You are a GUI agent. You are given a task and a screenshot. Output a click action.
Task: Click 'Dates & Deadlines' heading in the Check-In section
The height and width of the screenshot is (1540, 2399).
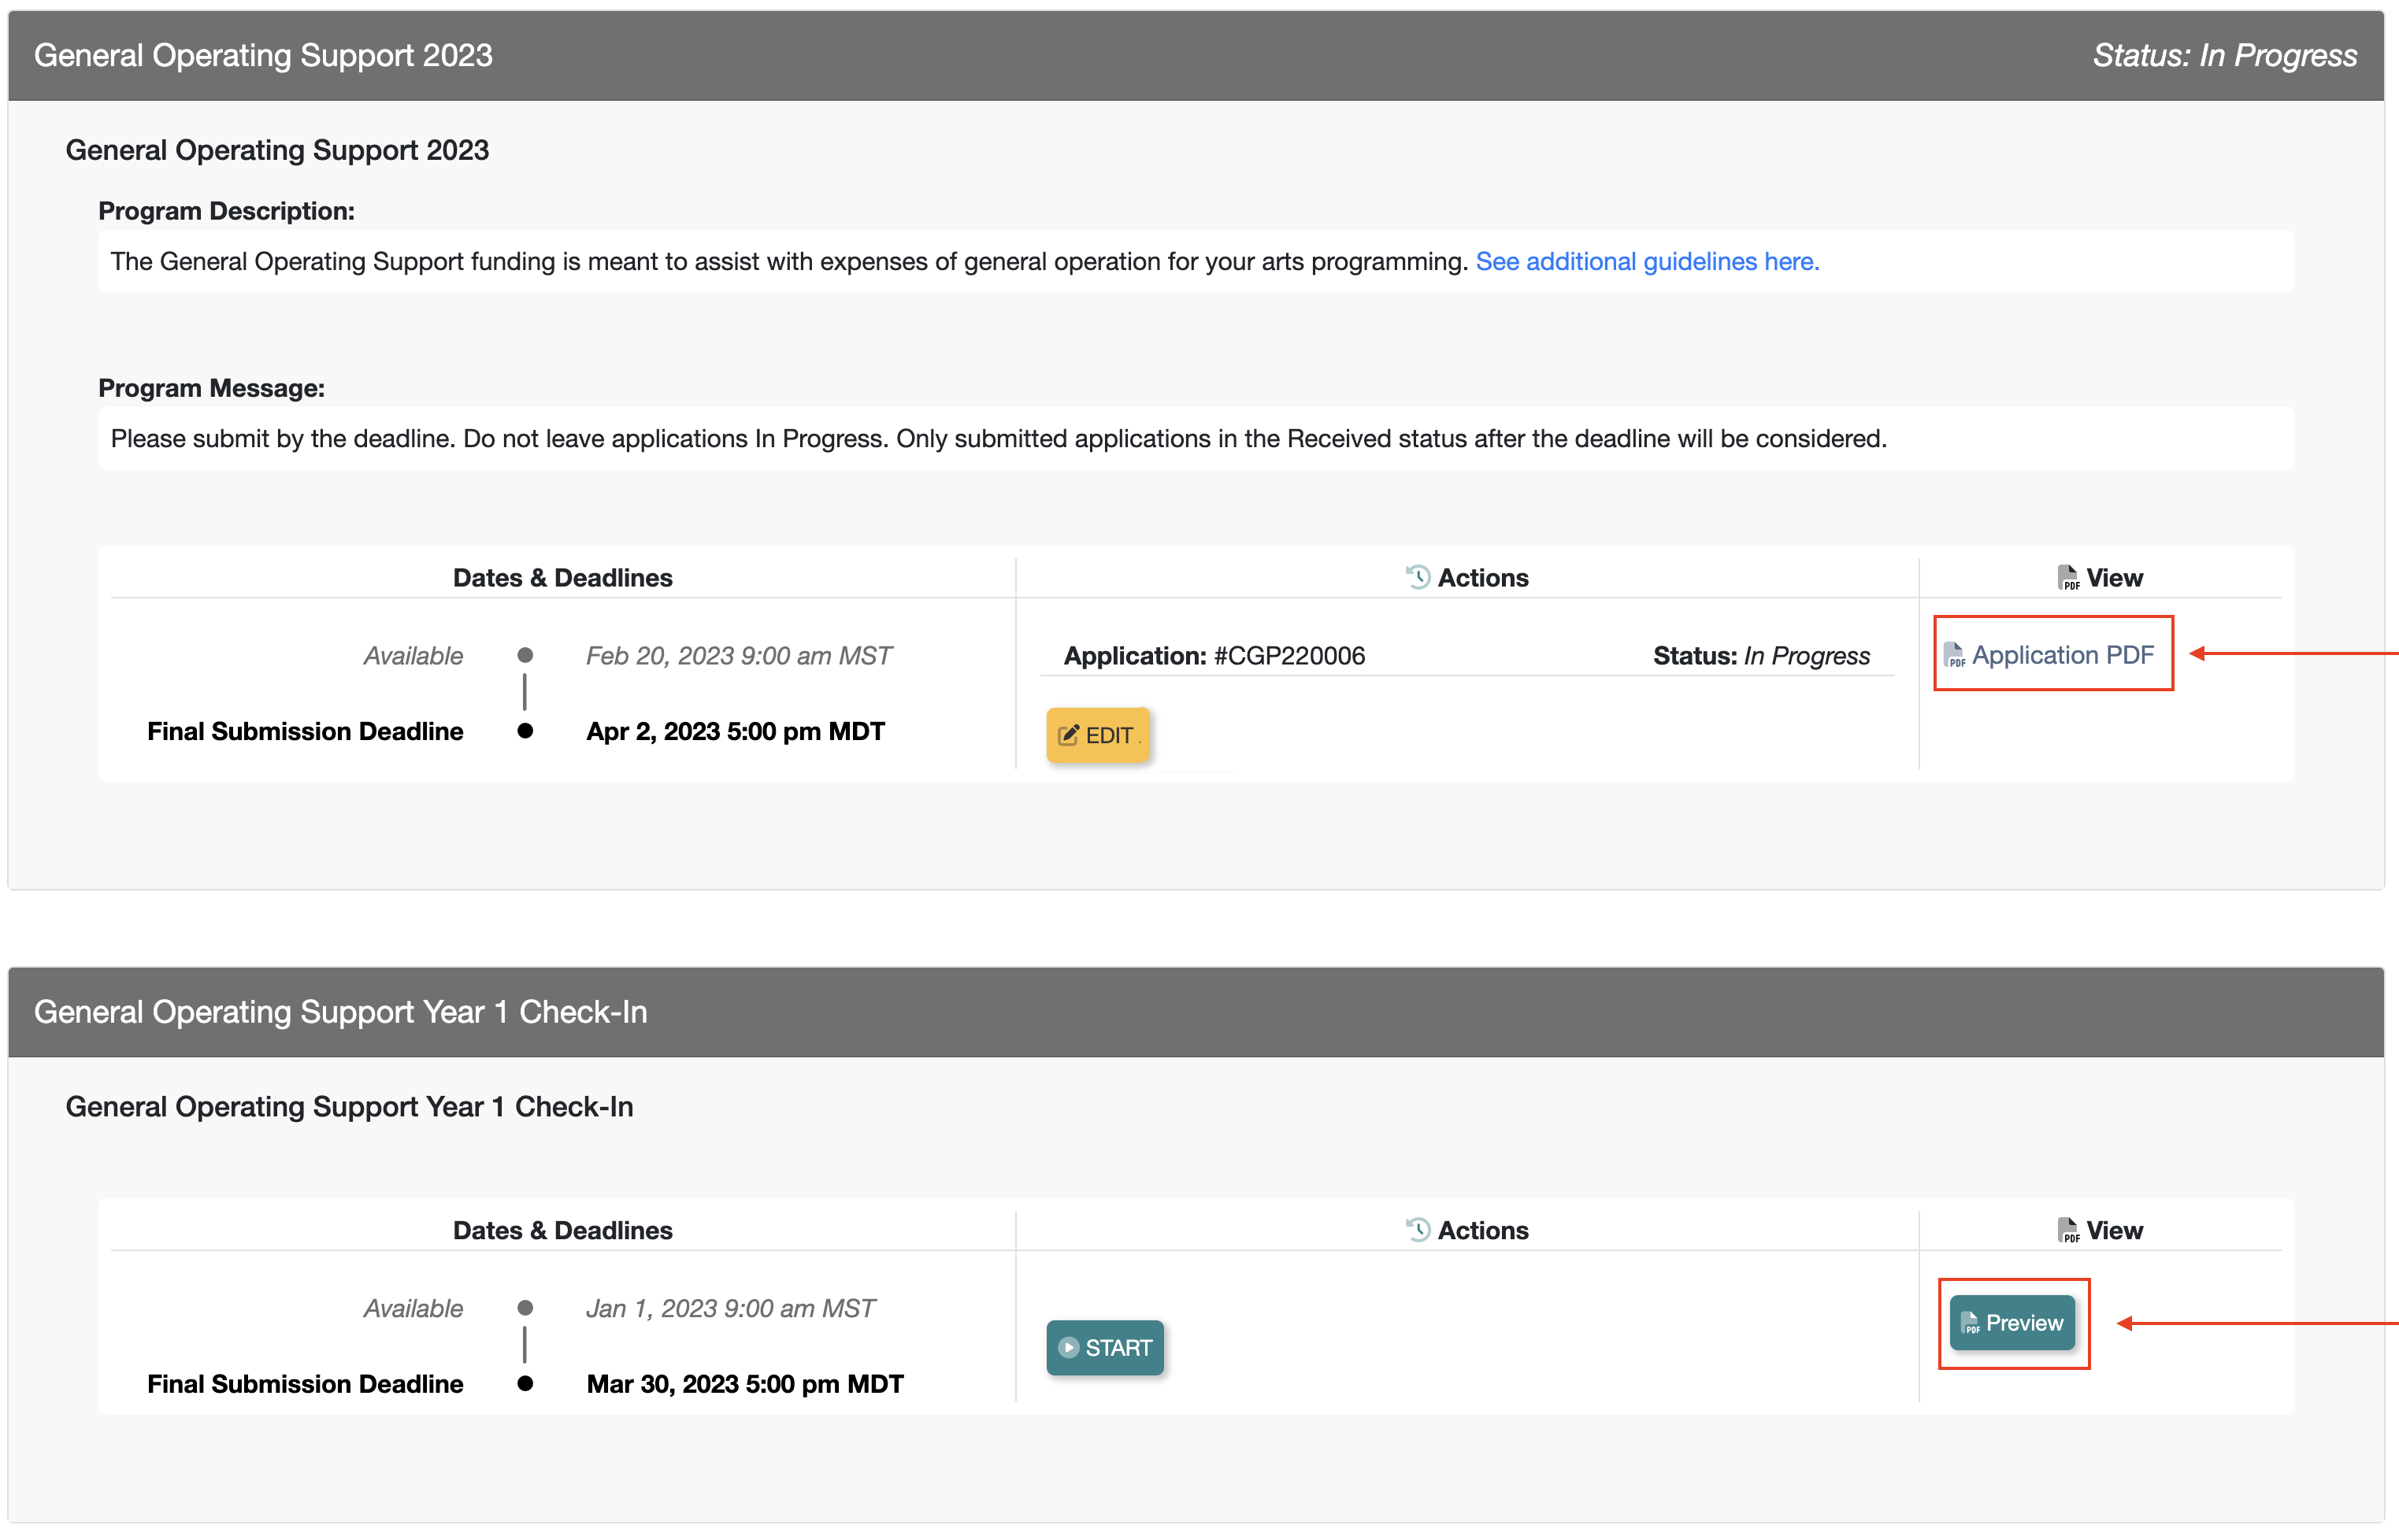click(x=562, y=1230)
